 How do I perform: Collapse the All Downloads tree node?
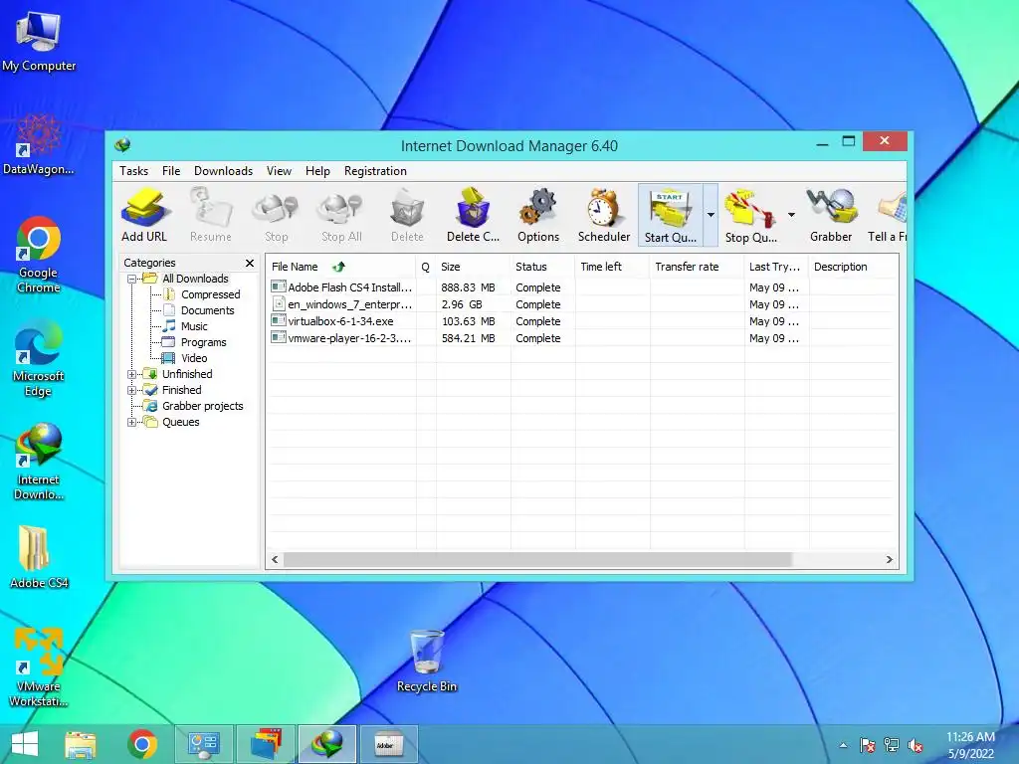tap(132, 279)
